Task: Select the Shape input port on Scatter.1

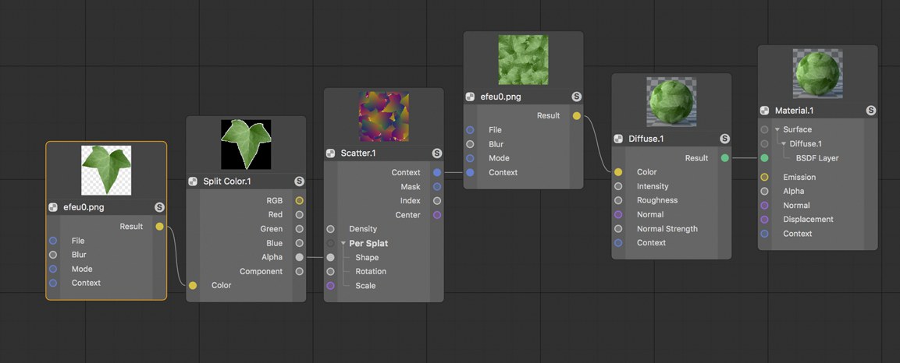Action: 331,258
